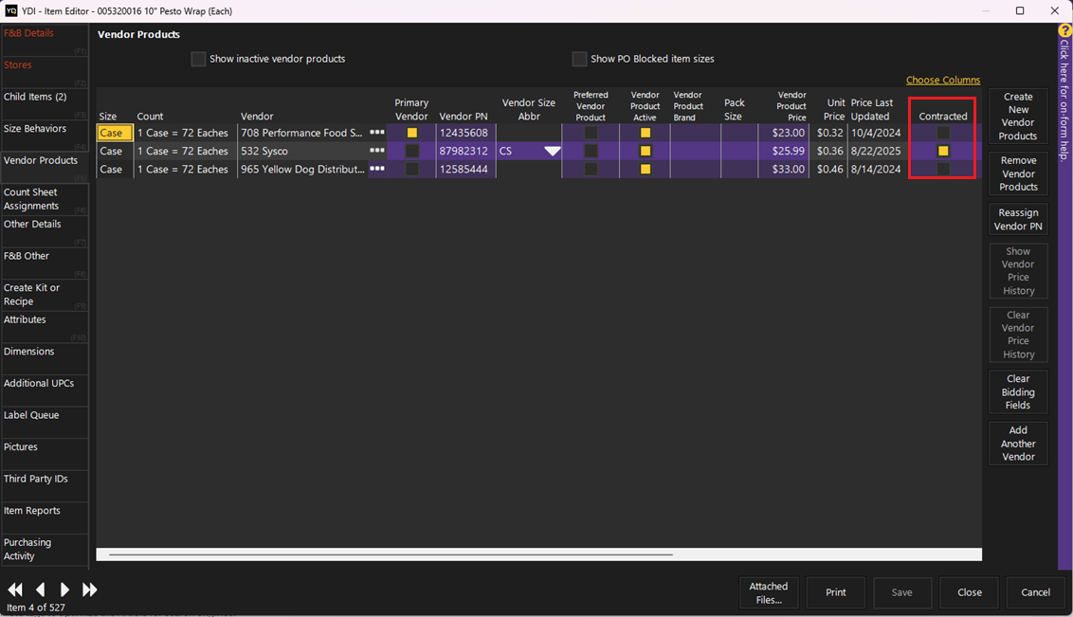Jump to the first item record
1073x617 pixels.
(15, 590)
